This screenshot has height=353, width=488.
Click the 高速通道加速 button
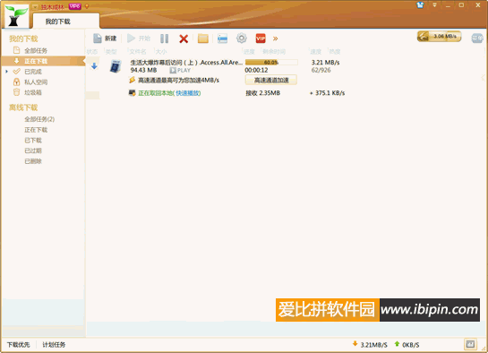(271, 80)
